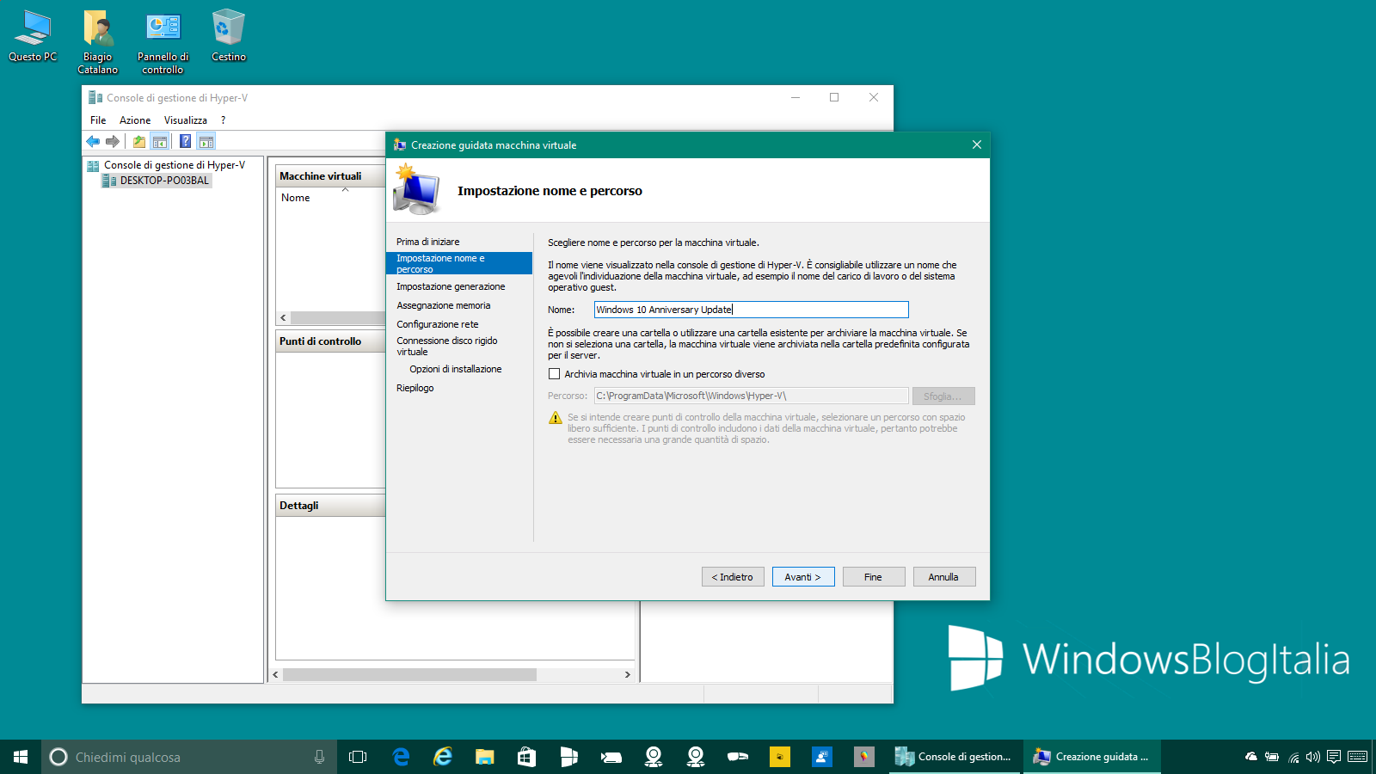
Task: Open the Pannello di controllo desktop icon
Action: tap(163, 41)
